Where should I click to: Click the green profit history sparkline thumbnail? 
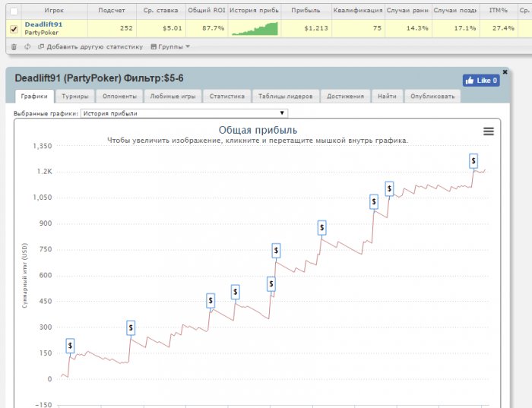click(x=255, y=28)
